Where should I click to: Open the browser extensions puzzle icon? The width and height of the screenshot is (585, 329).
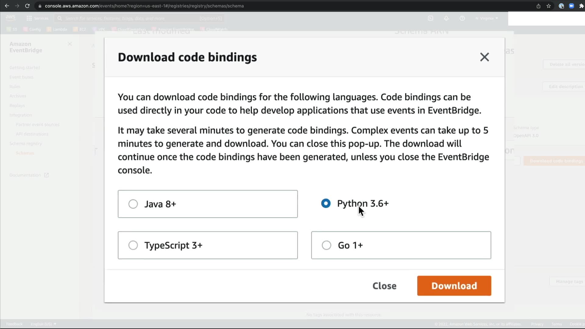[x=581, y=6]
